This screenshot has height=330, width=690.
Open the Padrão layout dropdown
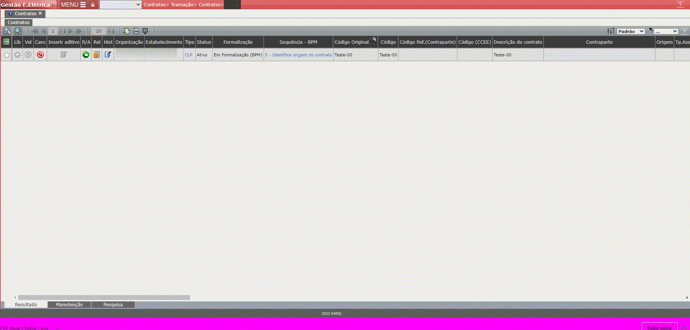tap(631, 32)
